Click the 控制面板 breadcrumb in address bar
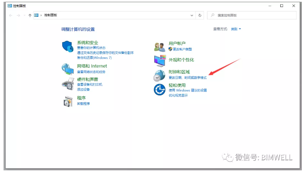The width and height of the screenshot is (308, 173). click(51, 15)
